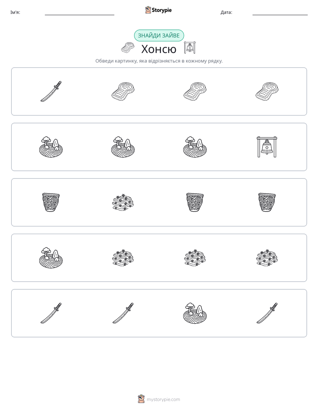The height and width of the screenshot is (412, 318).
Task: Click the ЗНАЙДИ ЗАЙВЕ badge
Action: (x=159, y=36)
